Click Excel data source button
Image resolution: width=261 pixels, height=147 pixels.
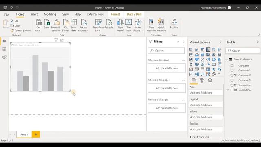coord(47,24)
